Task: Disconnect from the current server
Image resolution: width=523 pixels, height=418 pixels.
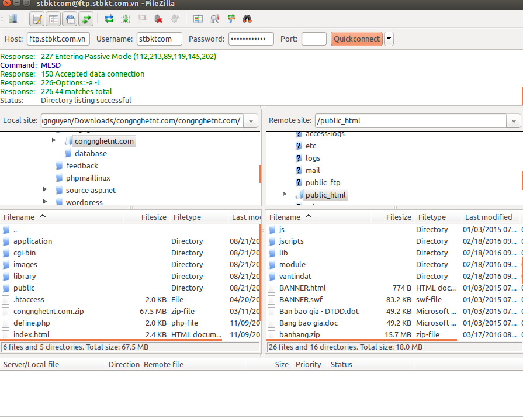Action: pyautogui.click(x=158, y=19)
